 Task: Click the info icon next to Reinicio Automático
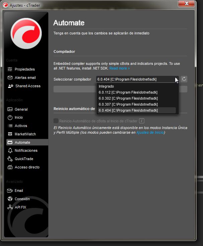coord(142,121)
